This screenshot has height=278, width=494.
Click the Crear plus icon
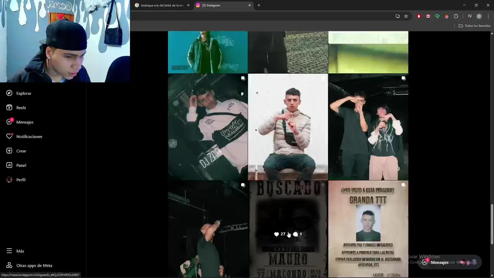9,151
